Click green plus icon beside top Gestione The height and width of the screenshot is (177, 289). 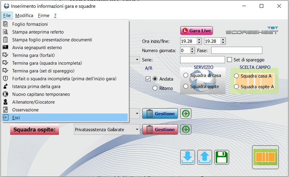186,113
